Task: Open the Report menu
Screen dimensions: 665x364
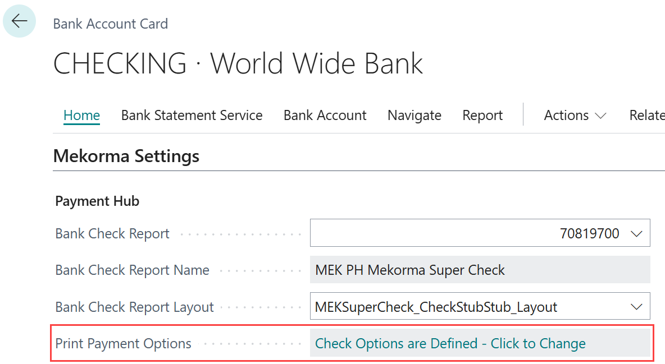Action: pyautogui.click(x=482, y=115)
